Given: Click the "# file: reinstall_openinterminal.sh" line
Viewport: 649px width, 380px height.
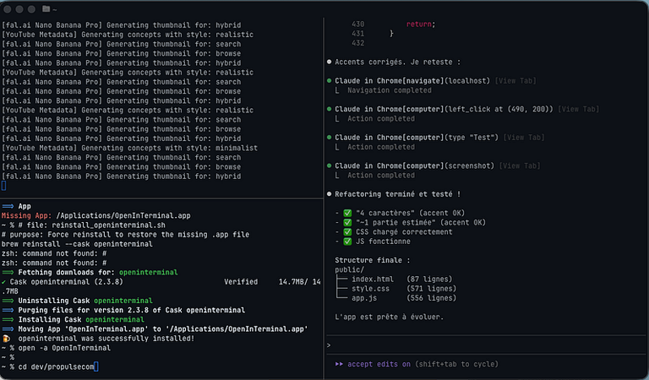Looking at the screenshot, I should (91, 225).
